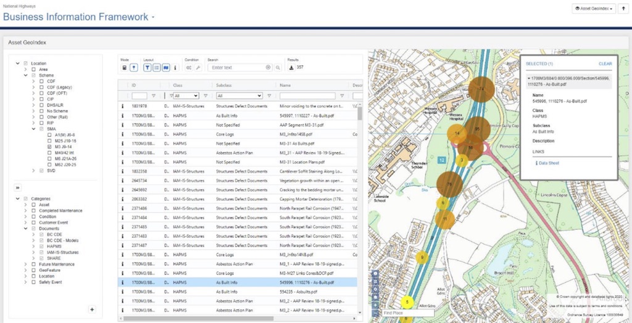Open the condition cogs icon

tap(189, 68)
